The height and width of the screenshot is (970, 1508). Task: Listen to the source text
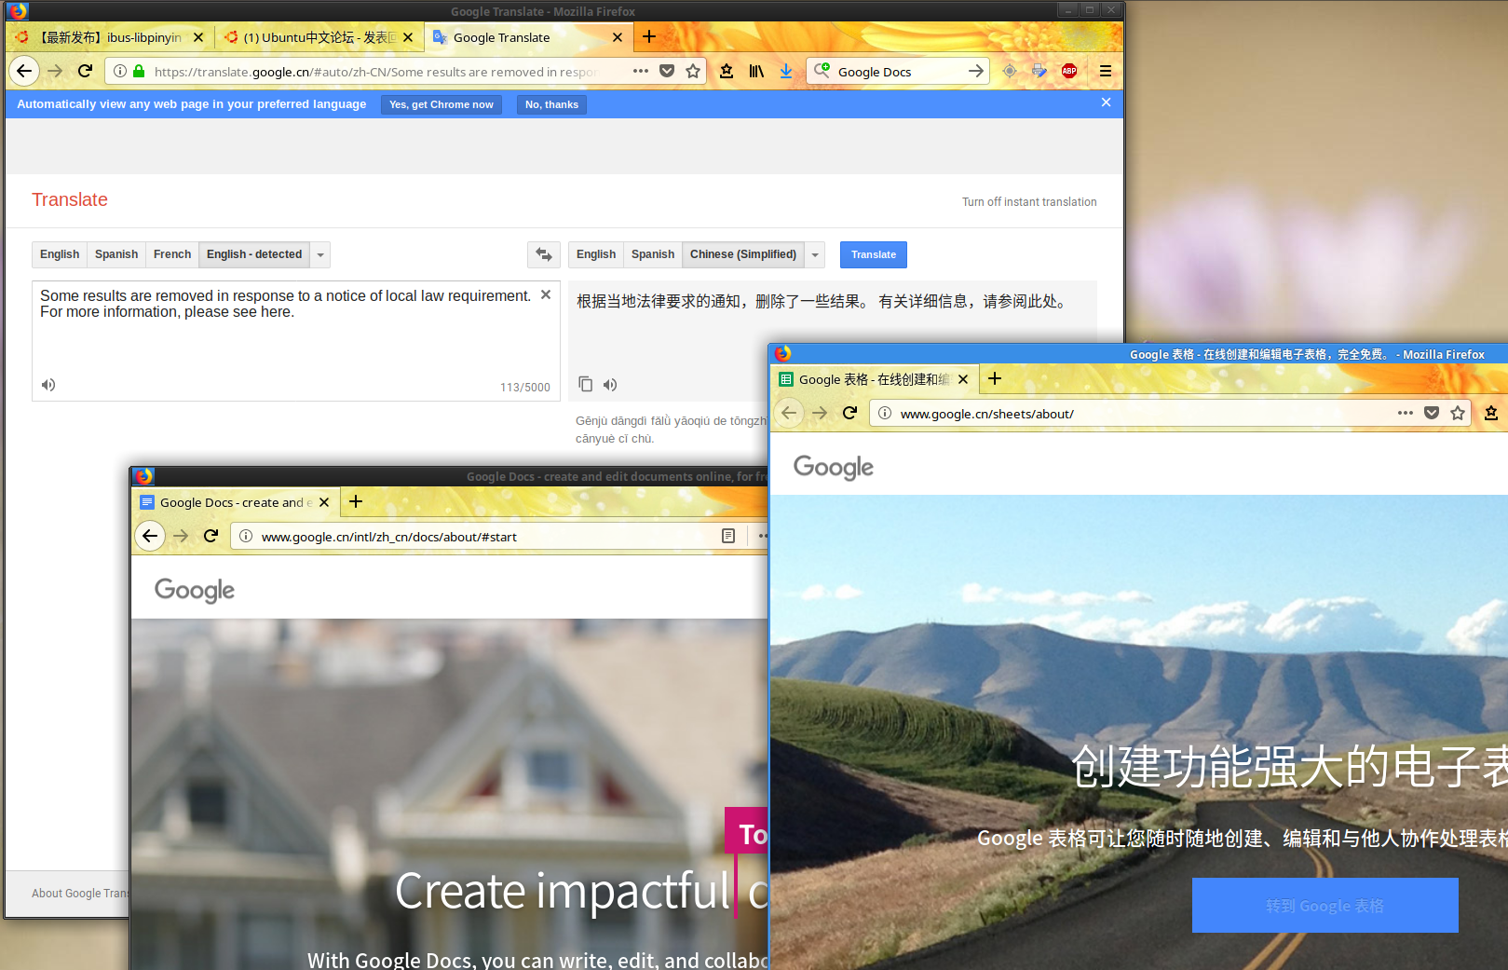tap(48, 385)
